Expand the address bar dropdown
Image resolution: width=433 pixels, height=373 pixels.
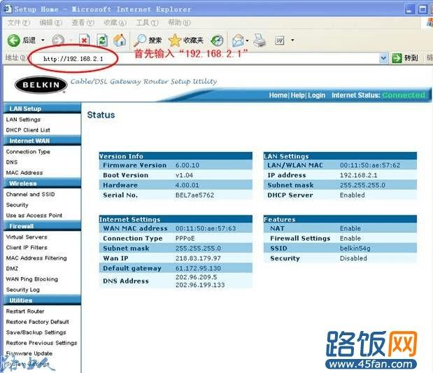click(383, 58)
